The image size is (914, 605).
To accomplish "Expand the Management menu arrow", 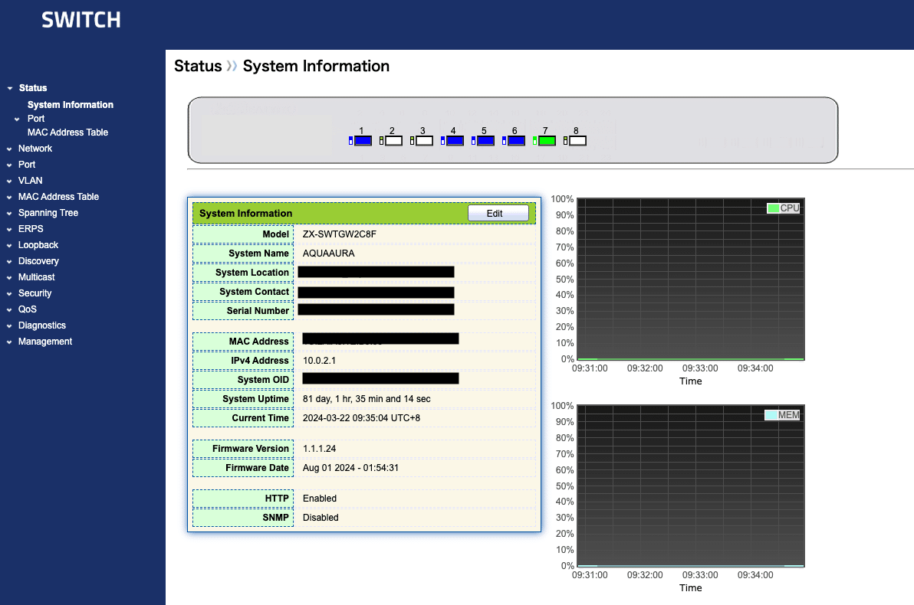I will (9, 342).
